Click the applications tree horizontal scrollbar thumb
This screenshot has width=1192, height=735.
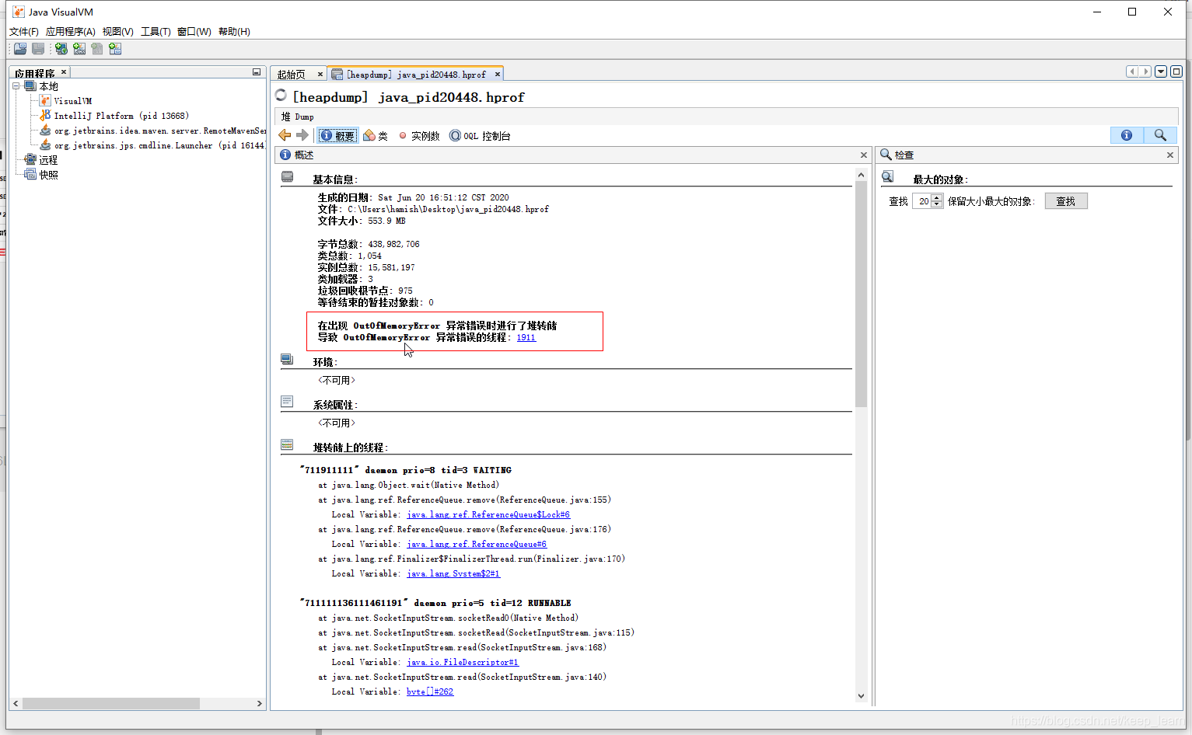coord(111,703)
